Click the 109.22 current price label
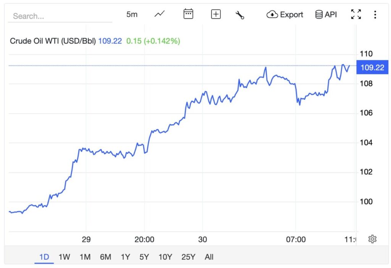 tap(372, 67)
